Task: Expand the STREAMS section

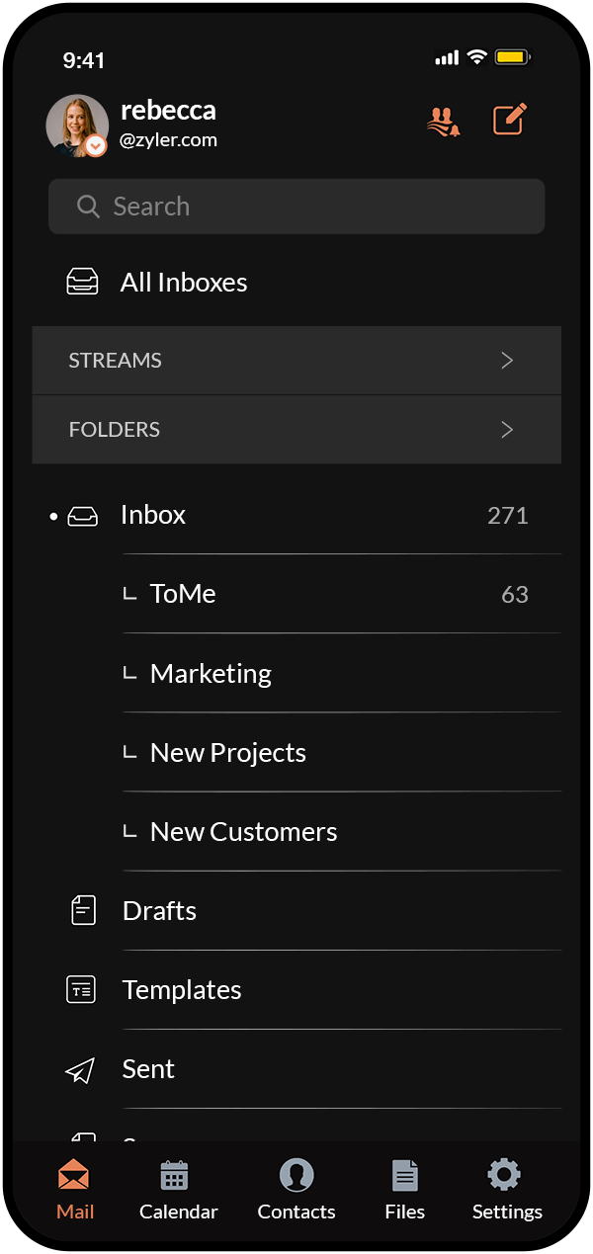Action: (296, 360)
